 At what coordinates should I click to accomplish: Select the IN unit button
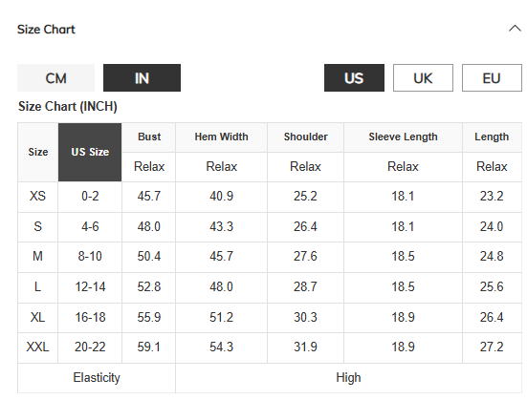142,78
